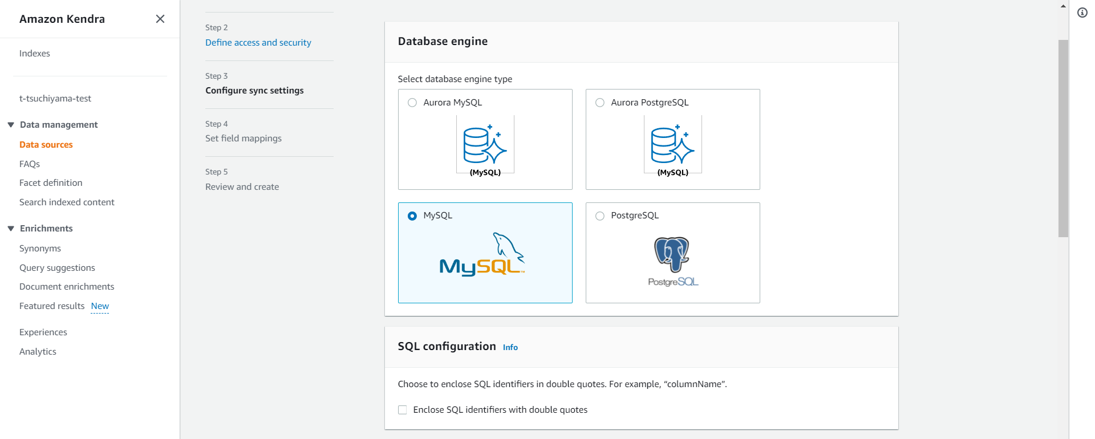Viewport: 1095px width, 439px height.
Task: Click the New badge beside Featured results
Action: tap(100, 306)
